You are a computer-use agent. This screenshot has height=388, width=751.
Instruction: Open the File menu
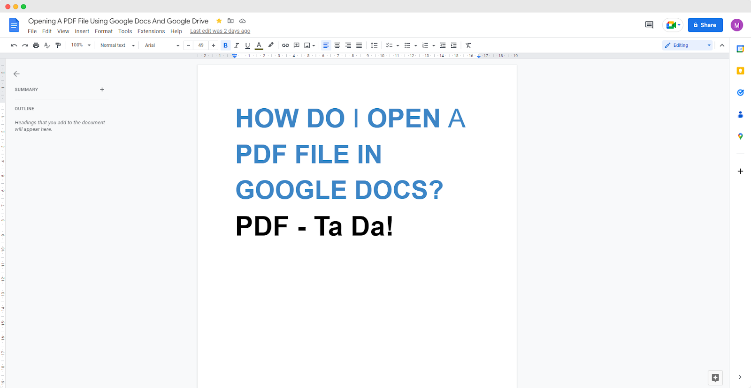coord(32,31)
